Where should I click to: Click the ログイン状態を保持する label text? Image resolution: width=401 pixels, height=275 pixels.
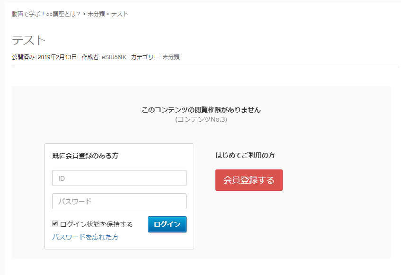[x=96, y=224]
